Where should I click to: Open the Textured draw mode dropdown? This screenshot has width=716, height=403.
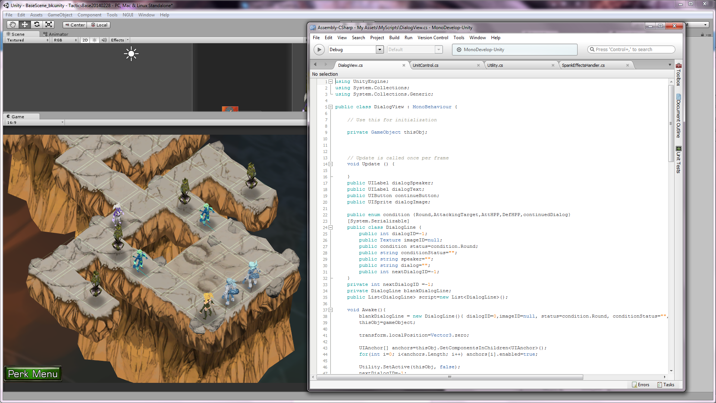[28, 40]
